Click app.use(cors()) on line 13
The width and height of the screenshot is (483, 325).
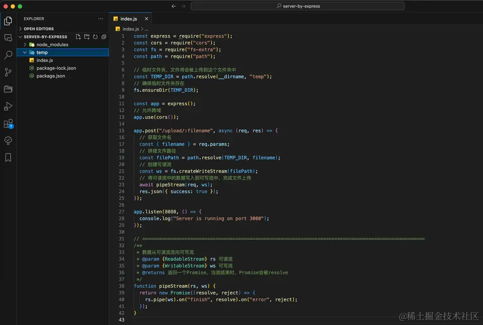156,117
